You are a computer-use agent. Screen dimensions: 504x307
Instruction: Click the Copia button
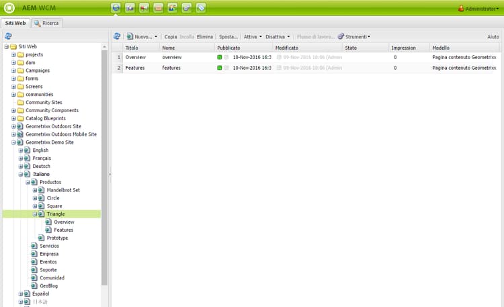point(171,37)
